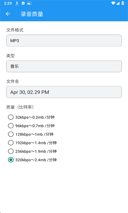
Task: Tap the 质量（比特率）section label
Action: 20,107
